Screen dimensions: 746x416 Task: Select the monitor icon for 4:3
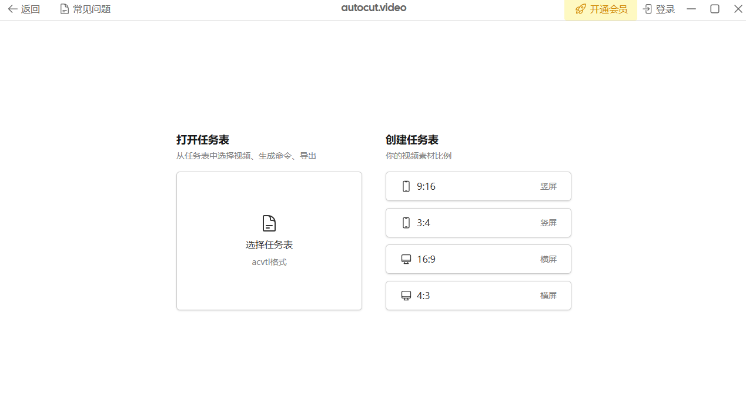pyautogui.click(x=406, y=296)
